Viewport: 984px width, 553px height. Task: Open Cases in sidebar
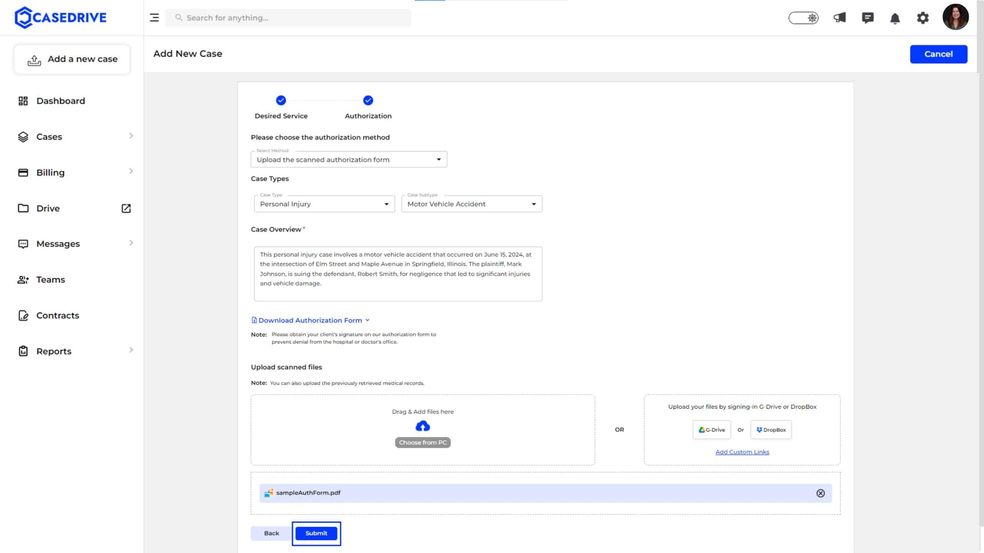coord(49,137)
